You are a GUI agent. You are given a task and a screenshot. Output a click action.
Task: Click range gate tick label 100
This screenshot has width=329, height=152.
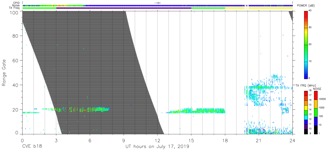click(x=14, y=12)
